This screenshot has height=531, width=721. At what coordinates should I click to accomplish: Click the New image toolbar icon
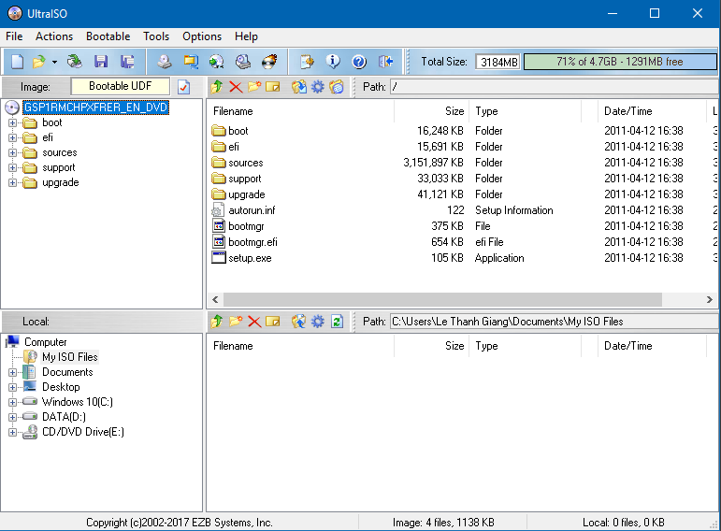[17, 61]
